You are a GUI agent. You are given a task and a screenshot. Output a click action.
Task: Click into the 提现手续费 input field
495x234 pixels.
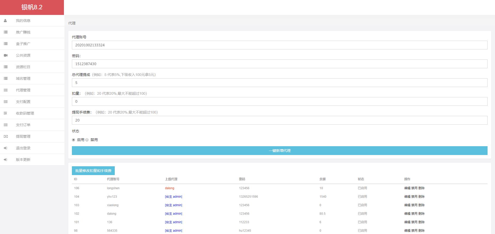click(279, 120)
